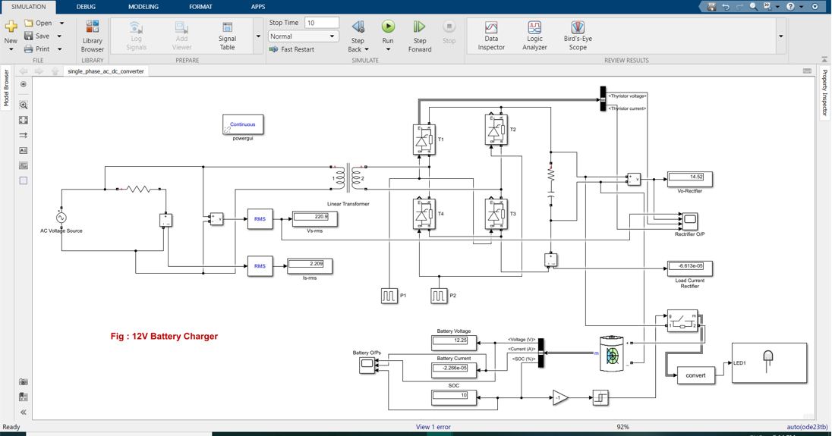832x436 pixels.
Task: Click the fit to view sidebar icon
Action: point(24,121)
